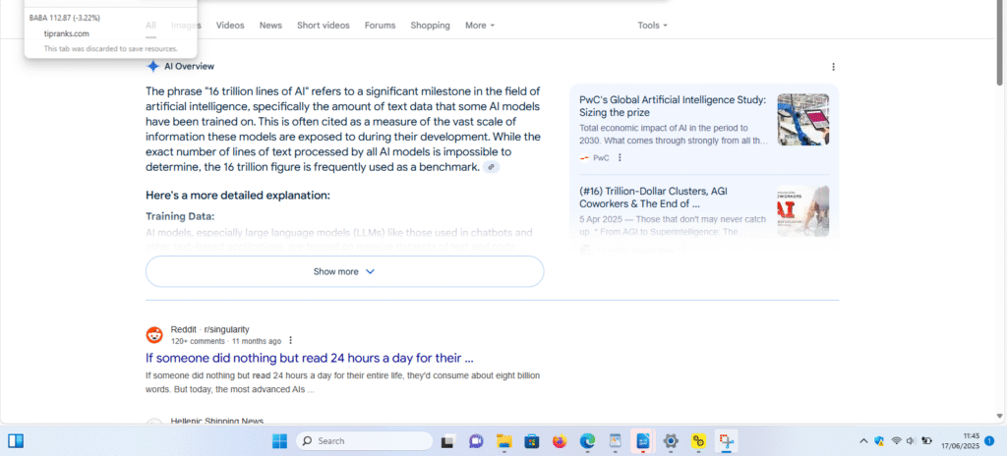
Task: Click the link chip after the benchmark sentence
Action: tap(492, 167)
